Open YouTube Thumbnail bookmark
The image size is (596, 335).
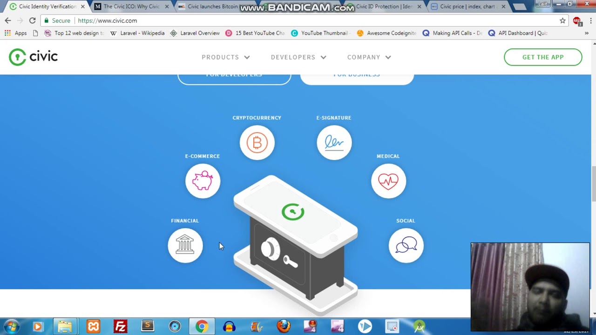click(x=320, y=33)
